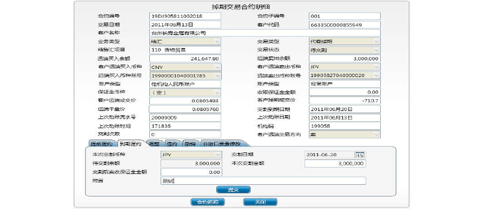
Task: Select the 客户远端成交价 field 0.0805493
Action: tap(185, 101)
